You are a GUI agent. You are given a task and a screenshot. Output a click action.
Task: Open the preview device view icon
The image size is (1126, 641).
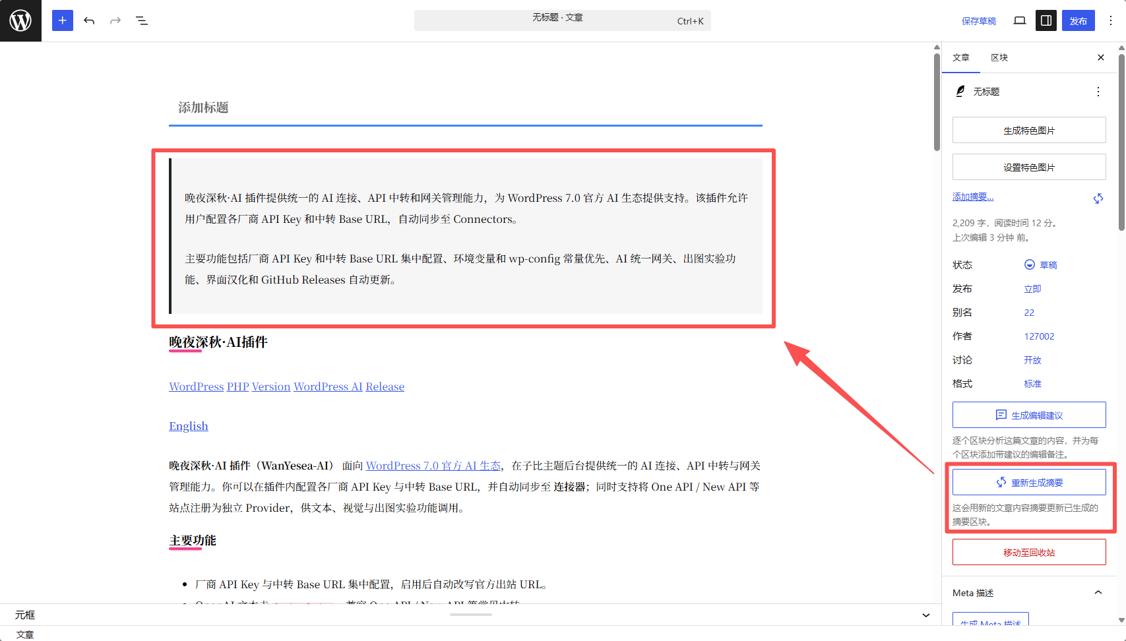tap(1020, 20)
